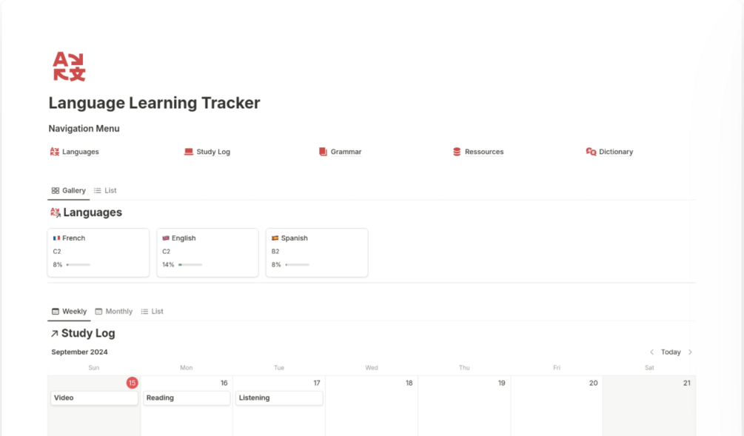This screenshot has width=744, height=436.
Task: Click the red translate page icon
Action: click(69, 67)
